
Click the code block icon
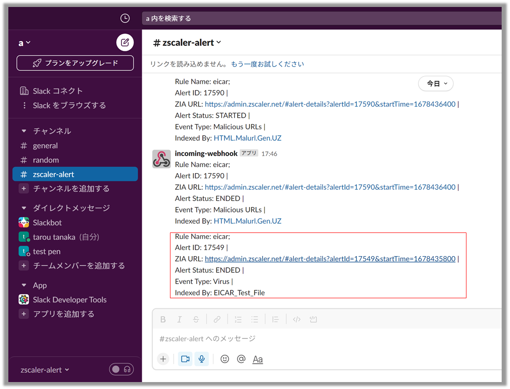click(x=313, y=320)
